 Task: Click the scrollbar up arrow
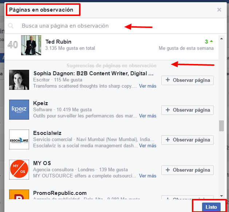click(221, 39)
